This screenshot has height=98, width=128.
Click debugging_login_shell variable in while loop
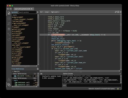pos(67,41)
